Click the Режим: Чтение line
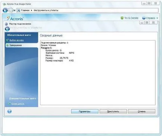Viewport: 162px width, 136px height. pyautogui.click(x=49, y=45)
